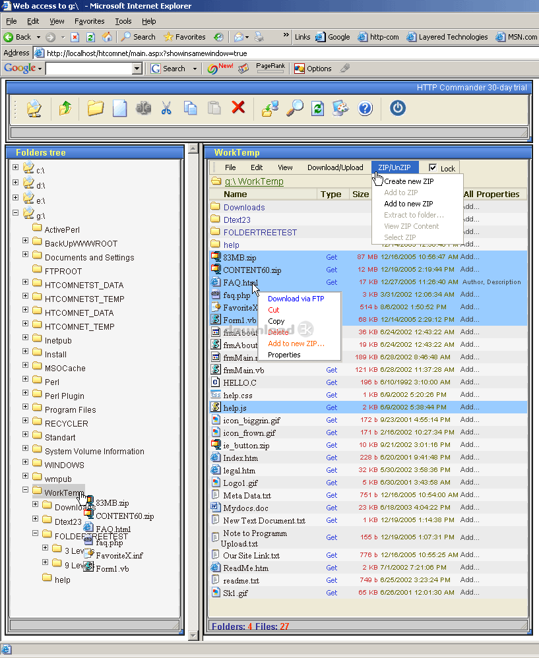Click Get link for help.js
The image size is (539, 658).
[332, 407]
